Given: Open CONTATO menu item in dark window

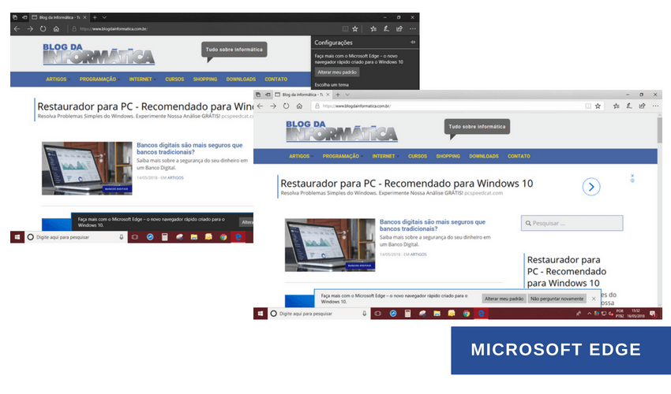Looking at the screenshot, I should click(276, 80).
